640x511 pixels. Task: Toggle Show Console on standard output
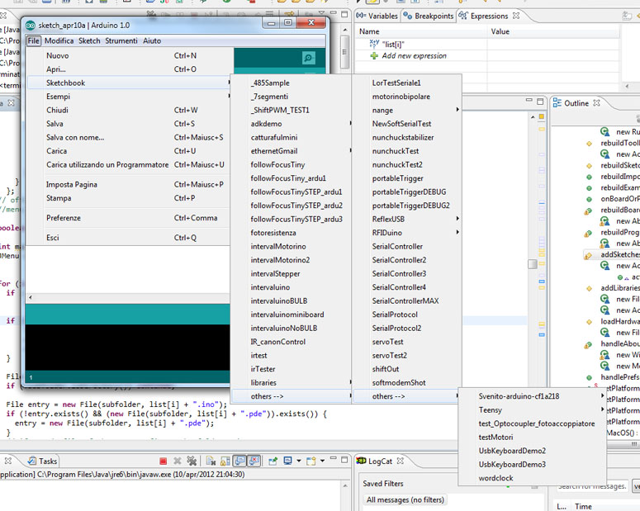pyautogui.click(x=239, y=461)
